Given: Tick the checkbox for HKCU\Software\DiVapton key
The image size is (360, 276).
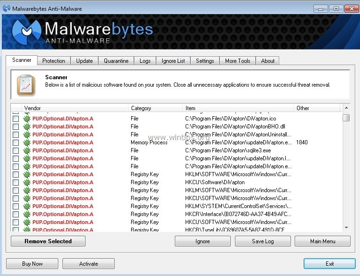Looking at the screenshot, I should click(16, 182).
